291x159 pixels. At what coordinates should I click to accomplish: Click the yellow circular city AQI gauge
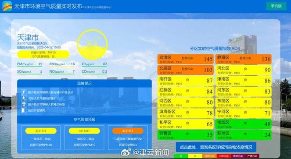(x=93, y=45)
